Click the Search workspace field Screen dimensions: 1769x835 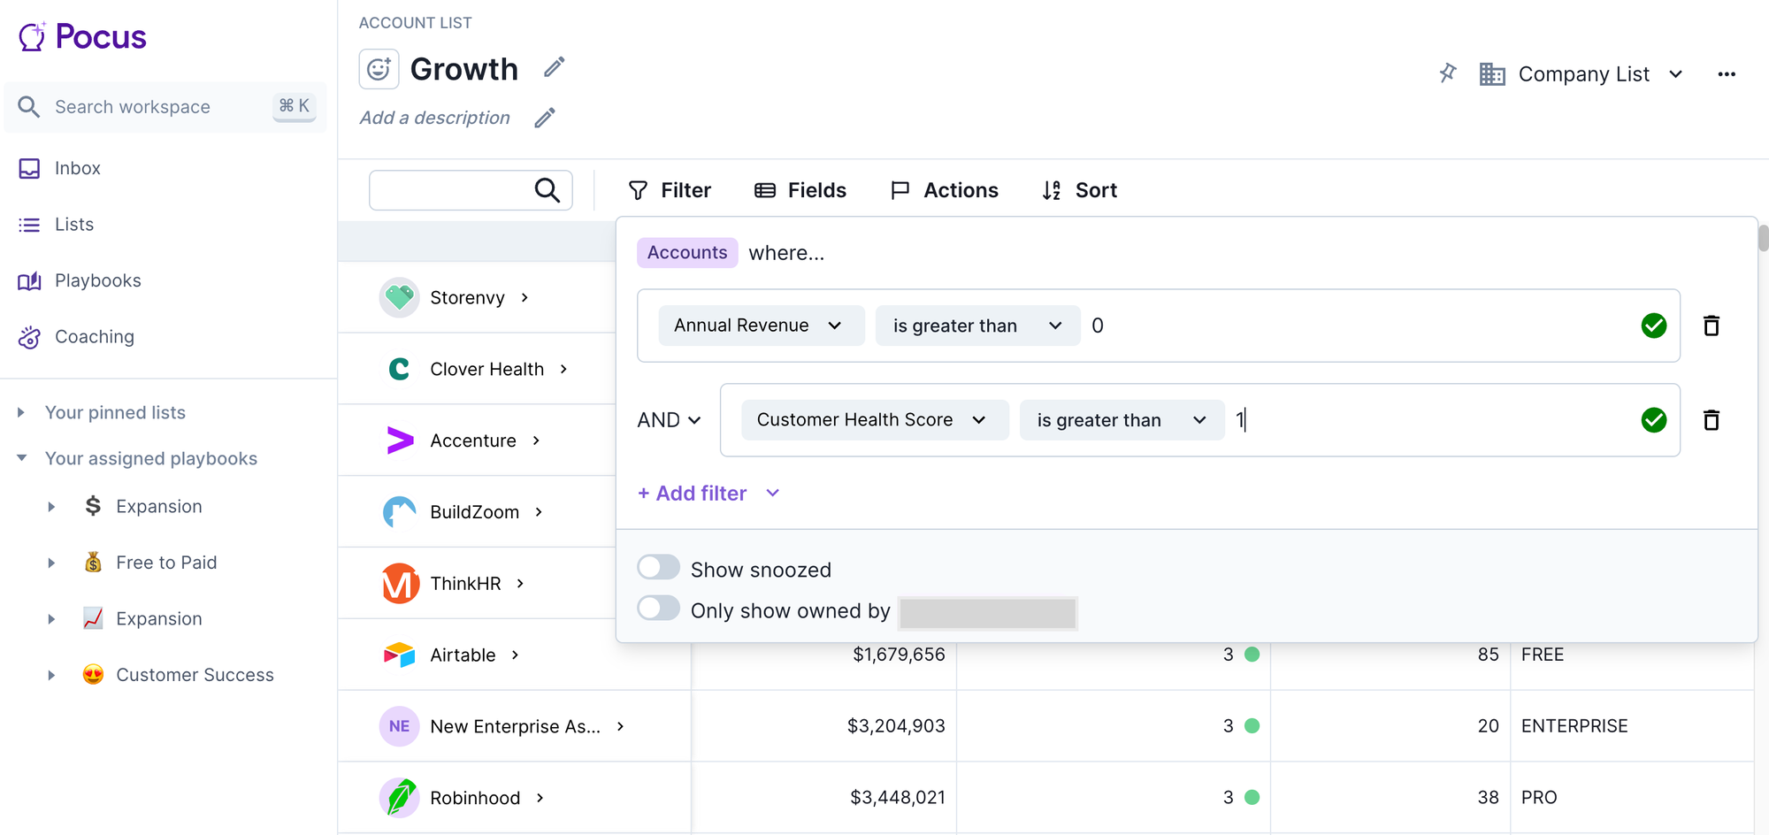tap(165, 107)
